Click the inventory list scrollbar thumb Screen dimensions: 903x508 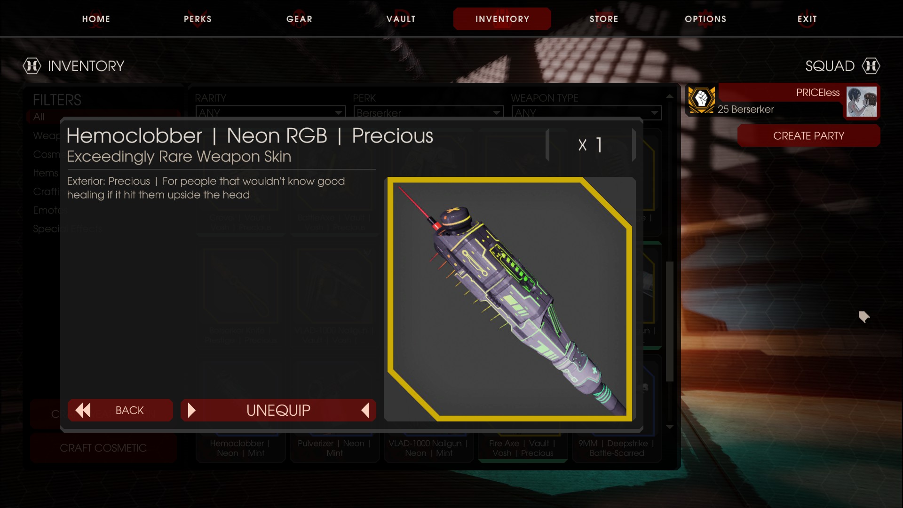pyautogui.click(x=670, y=321)
